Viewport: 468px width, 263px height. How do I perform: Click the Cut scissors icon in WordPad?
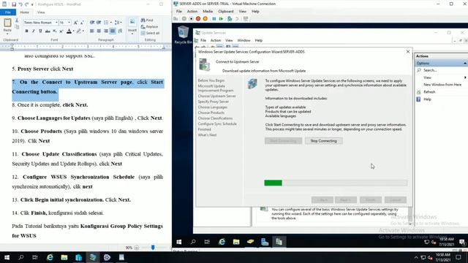(17, 20)
